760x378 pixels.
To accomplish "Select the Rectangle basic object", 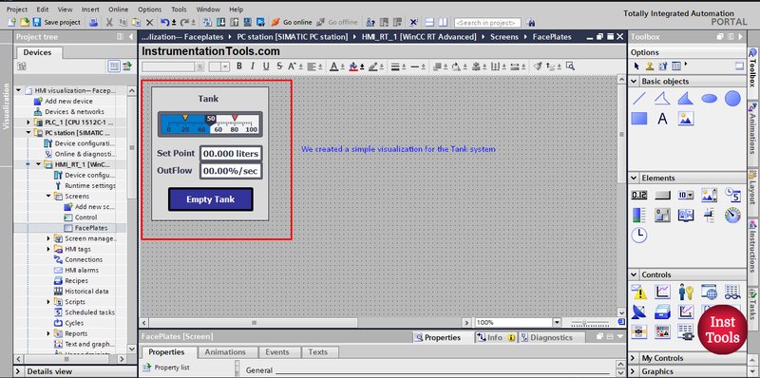I will (x=638, y=119).
